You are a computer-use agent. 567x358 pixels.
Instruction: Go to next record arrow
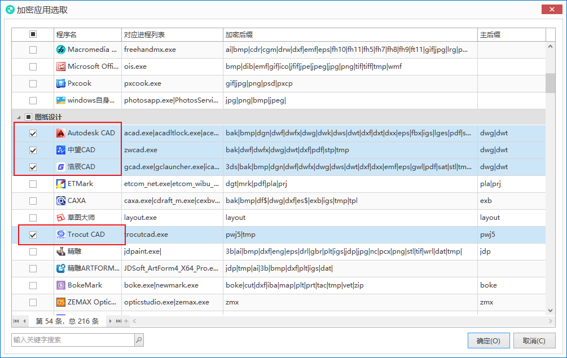[110, 321]
